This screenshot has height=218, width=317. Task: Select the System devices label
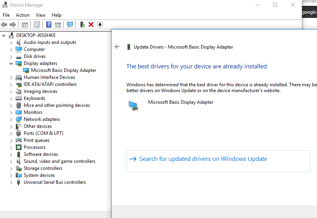click(39, 175)
